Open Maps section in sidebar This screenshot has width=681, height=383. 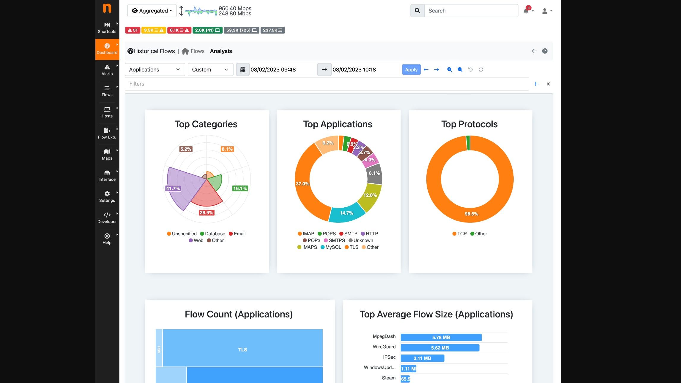coord(107,154)
